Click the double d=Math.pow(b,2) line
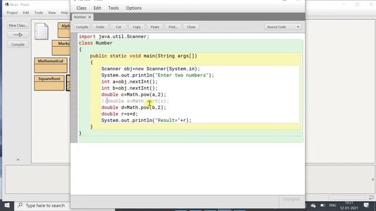Screen dimensions: 376x211 coord(133,108)
